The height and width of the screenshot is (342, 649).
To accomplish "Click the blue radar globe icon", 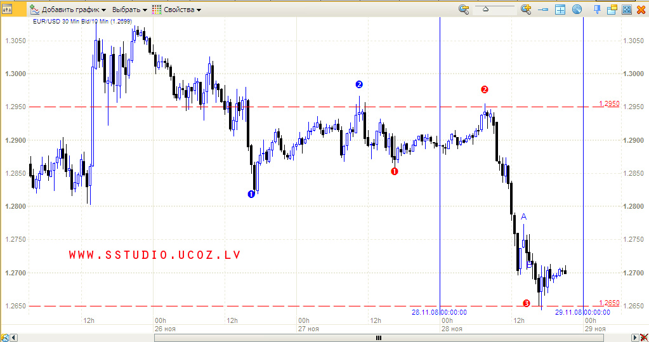I will pyautogui.click(x=577, y=9).
